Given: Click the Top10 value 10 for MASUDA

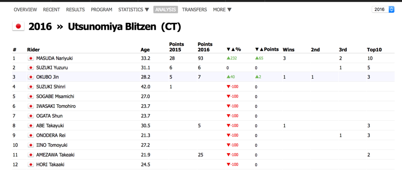Looking at the screenshot, I should click(x=370, y=58).
